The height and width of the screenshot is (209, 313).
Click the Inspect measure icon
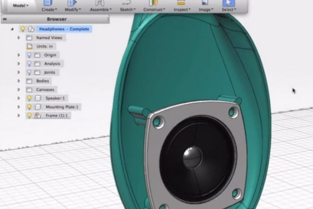click(181, 3)
